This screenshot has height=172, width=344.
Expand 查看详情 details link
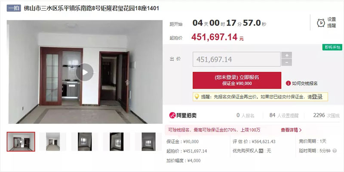pos(291,130)
